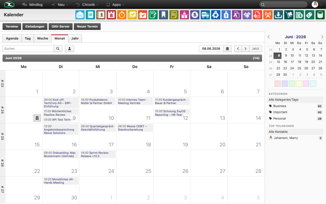
Task: Click the Neuer Termin button
Action: pos(87,27)
